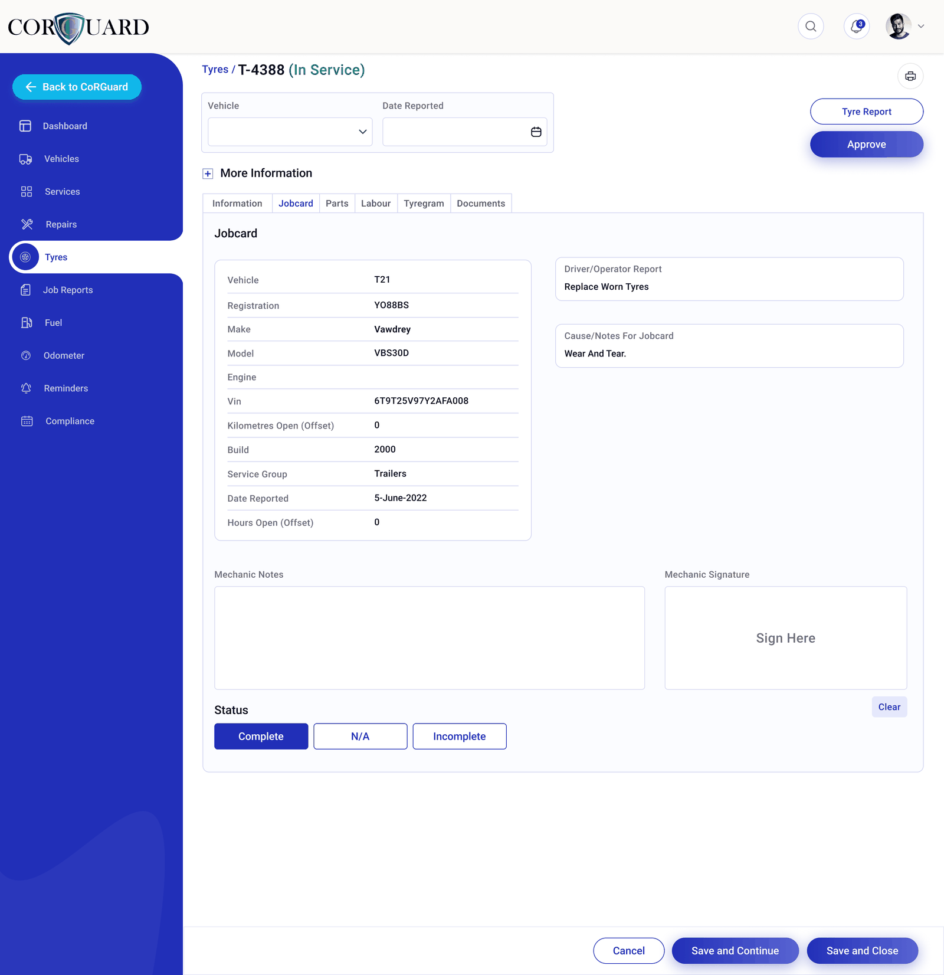Open Compliance section in sidebar
The image size is (944, 975).
pos(70,421)
